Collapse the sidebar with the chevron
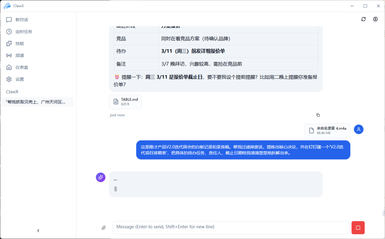This screenshot has height=239, width=385. click(x=38, y=231)
